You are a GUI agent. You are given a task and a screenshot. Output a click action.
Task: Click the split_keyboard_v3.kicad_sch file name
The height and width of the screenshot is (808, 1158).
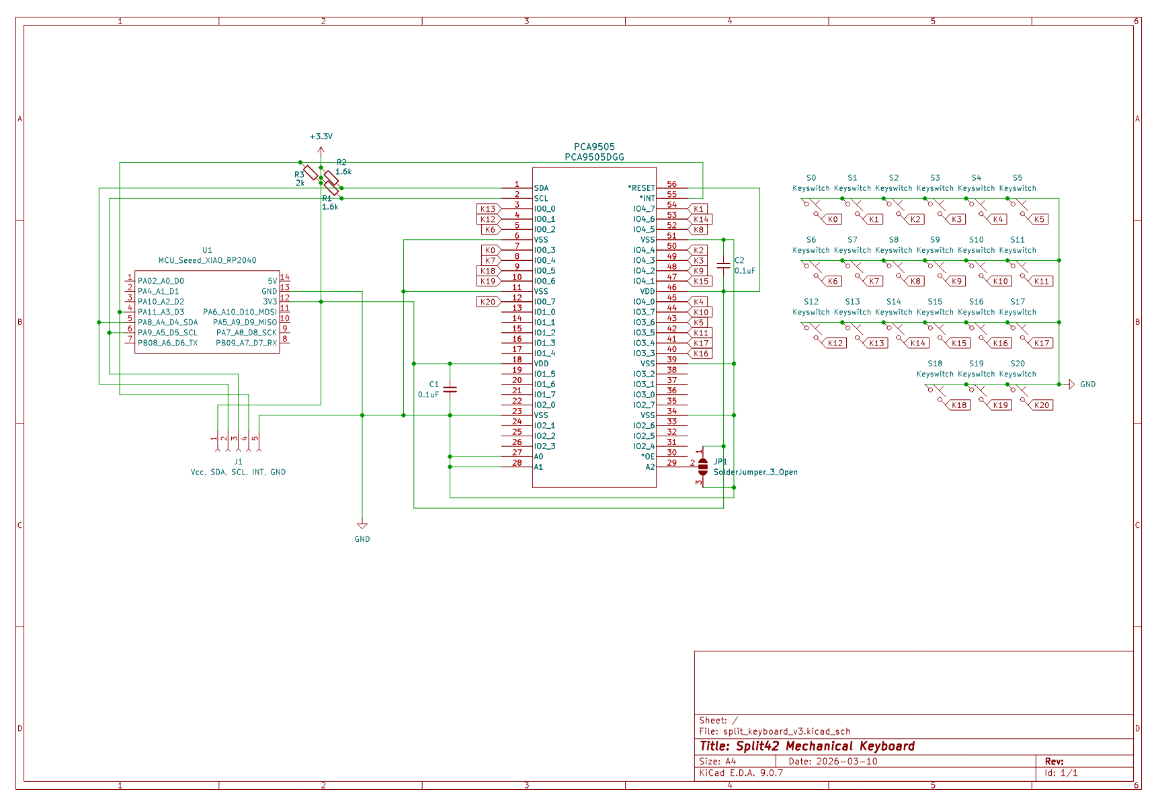[x=786, y=731]
